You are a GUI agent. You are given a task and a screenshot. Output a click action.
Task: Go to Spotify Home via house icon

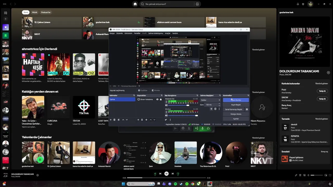135,4
